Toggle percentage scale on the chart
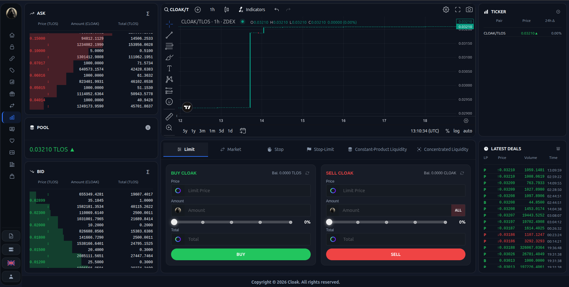This screenshot has width=569, height=287. 447,131
